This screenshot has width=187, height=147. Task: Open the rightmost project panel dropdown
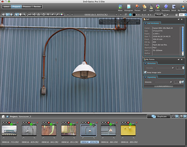coord(185,116)
